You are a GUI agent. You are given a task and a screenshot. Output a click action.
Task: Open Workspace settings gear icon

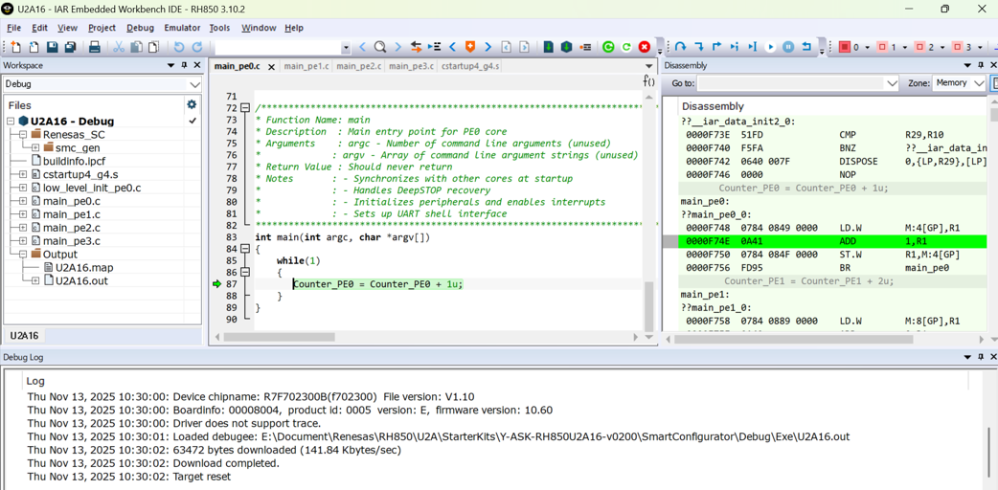pyautogui.click(x=192, y=105)
